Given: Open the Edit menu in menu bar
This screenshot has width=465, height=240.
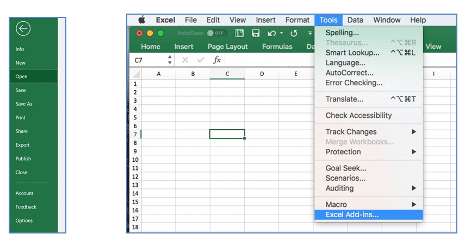Looking at the screenshot, I should [x=213, y=20].
